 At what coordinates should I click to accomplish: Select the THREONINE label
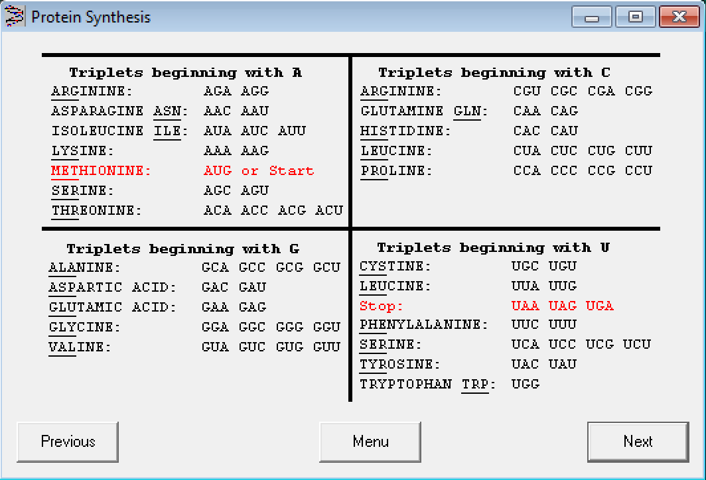point(97,211)
